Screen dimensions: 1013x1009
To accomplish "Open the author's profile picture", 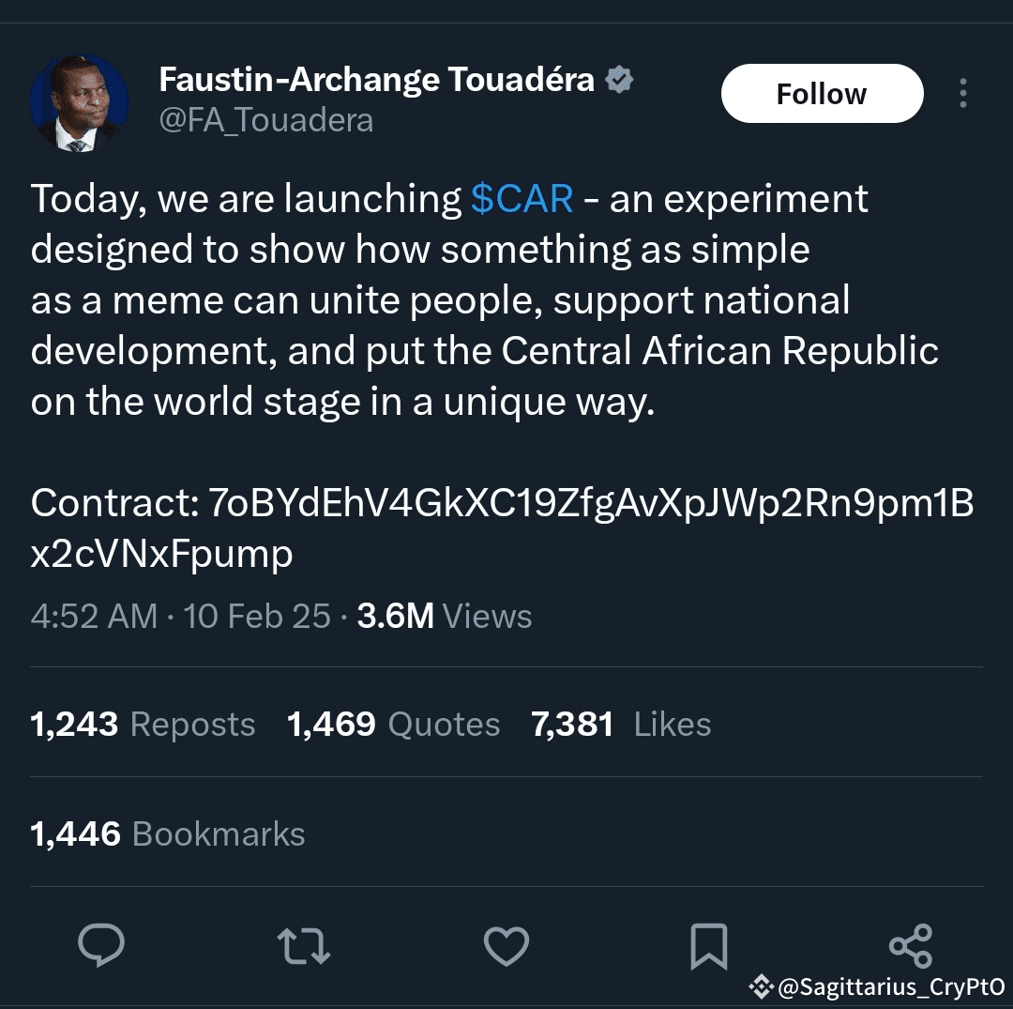I will [x=79, y=102].
